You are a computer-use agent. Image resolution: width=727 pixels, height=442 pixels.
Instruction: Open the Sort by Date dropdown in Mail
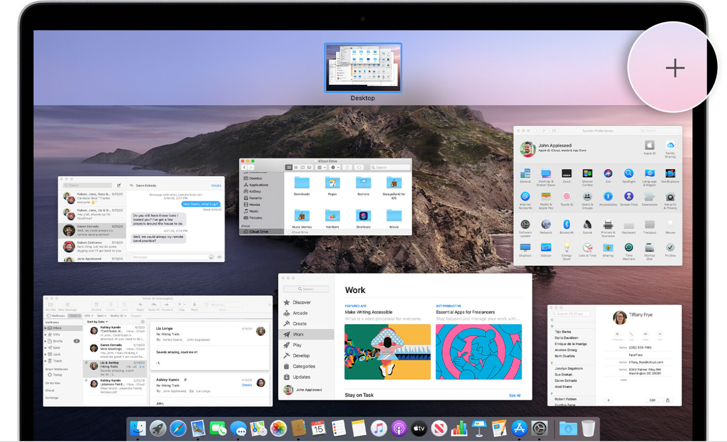point(98,321)
